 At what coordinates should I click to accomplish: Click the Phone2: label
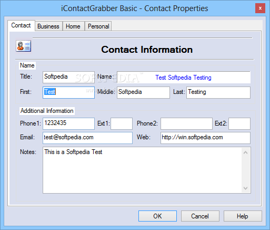147,123
